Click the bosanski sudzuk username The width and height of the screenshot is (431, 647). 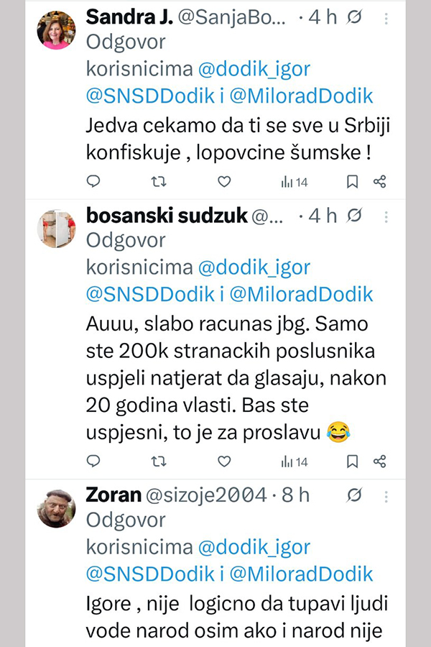[167, 215]
